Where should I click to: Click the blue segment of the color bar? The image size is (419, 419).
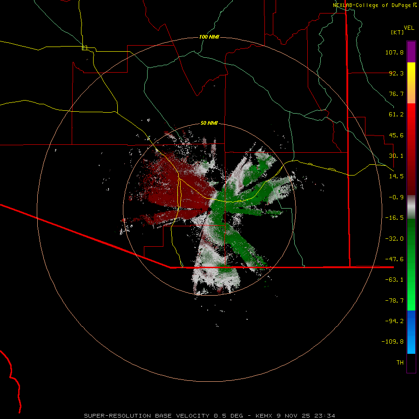(411, 332)
